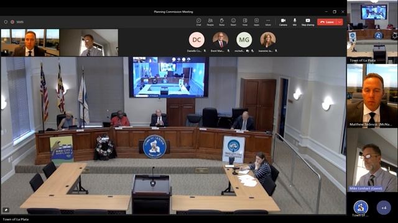Expand the Leave options arrow
Viewport: 398px width, 223px height.
(340, 22)
